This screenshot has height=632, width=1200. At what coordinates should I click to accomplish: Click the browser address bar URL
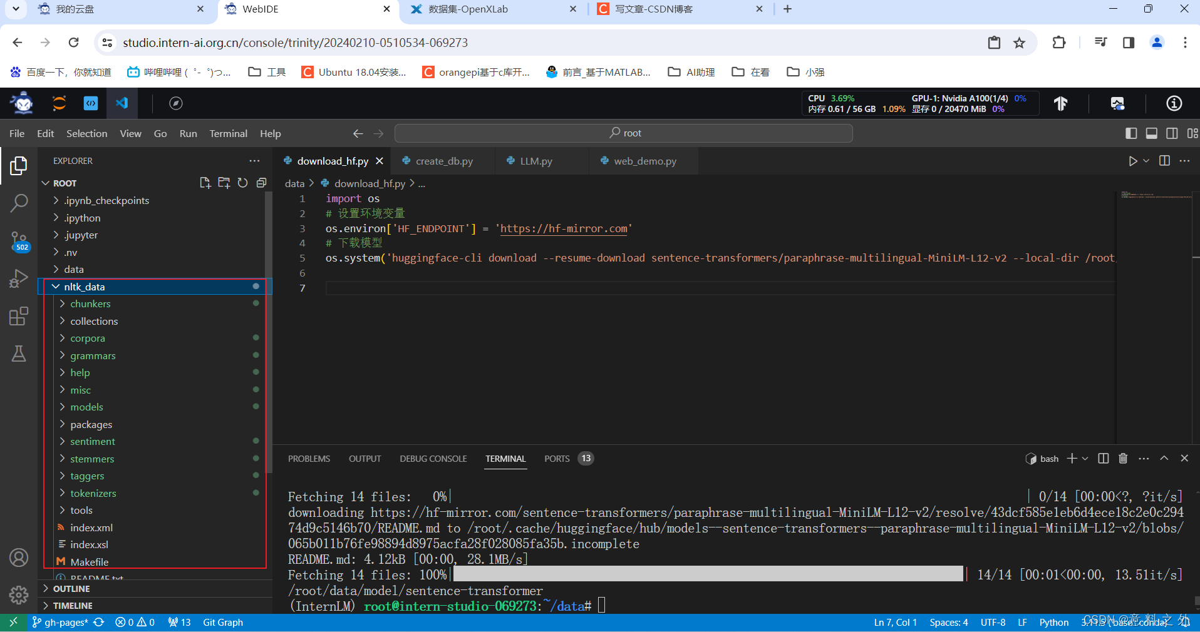[x=296, y=43]
